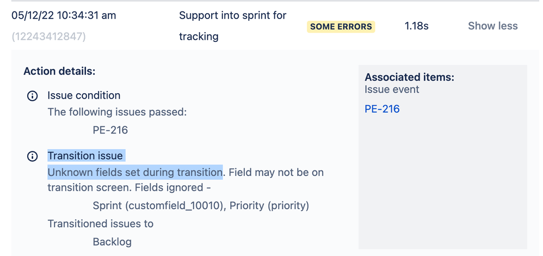Click the SOME ERRORS status badge

click(x=341, y=27)
